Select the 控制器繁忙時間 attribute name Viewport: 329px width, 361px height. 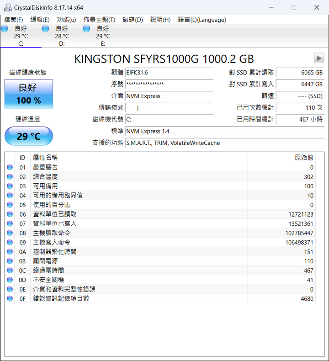point(54,252)
